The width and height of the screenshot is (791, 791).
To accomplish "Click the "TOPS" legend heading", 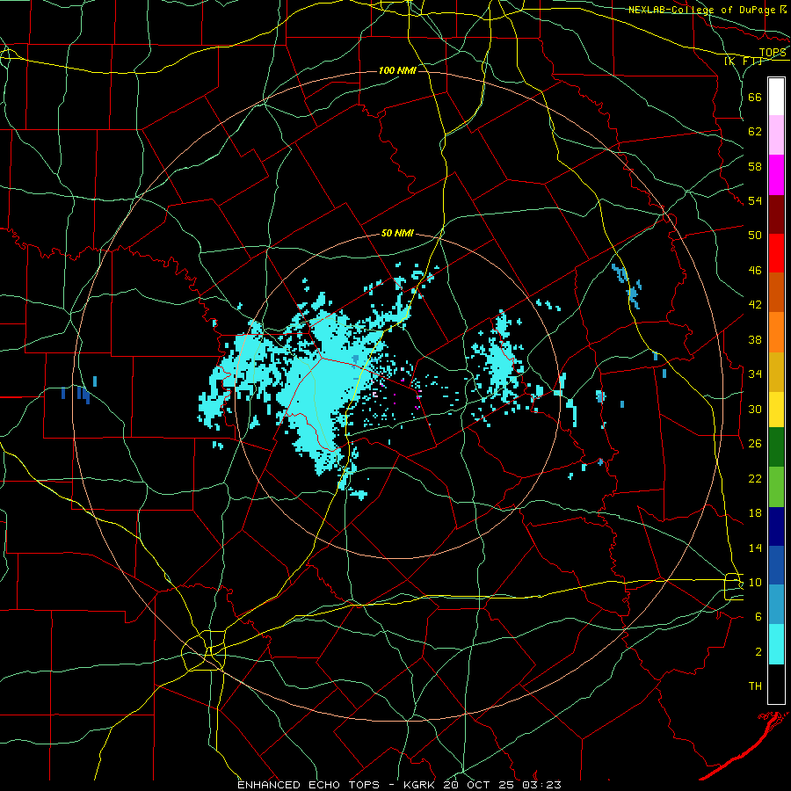I will [x=773, y=52].
